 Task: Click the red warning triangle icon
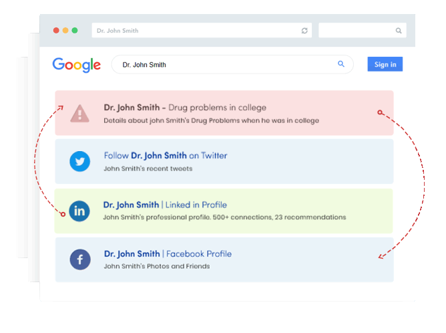click(80, 113)
